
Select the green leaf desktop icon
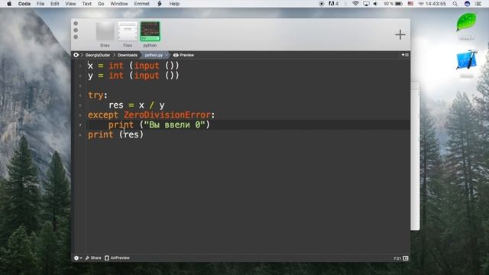click(x=466, y=22)
